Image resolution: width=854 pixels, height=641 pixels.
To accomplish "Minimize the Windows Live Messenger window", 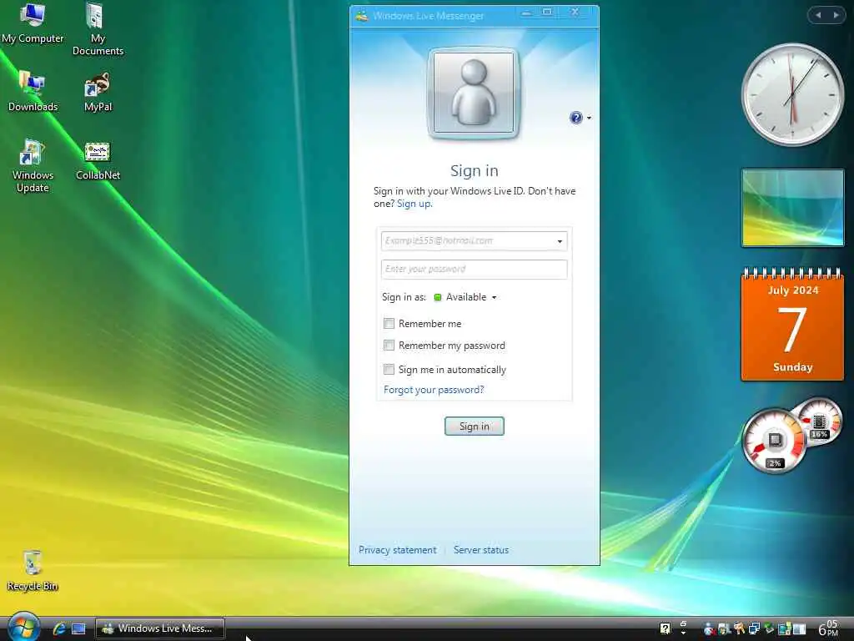I will tap(526, 13).
